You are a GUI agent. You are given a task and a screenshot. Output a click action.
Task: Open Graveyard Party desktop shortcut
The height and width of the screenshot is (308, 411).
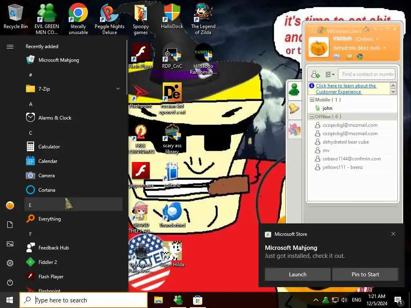(141, 257)
